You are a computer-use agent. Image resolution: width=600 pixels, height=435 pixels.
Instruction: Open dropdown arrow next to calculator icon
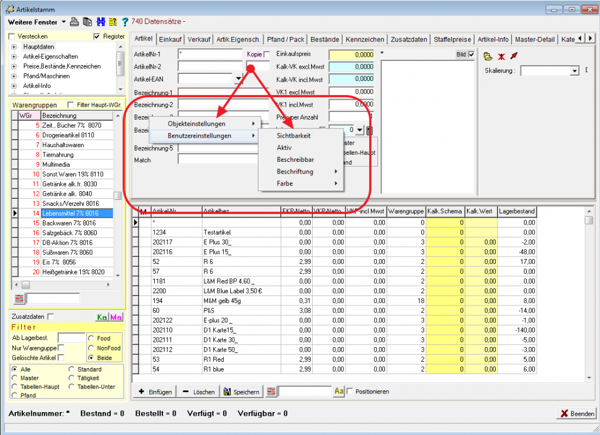pos(360,130)
